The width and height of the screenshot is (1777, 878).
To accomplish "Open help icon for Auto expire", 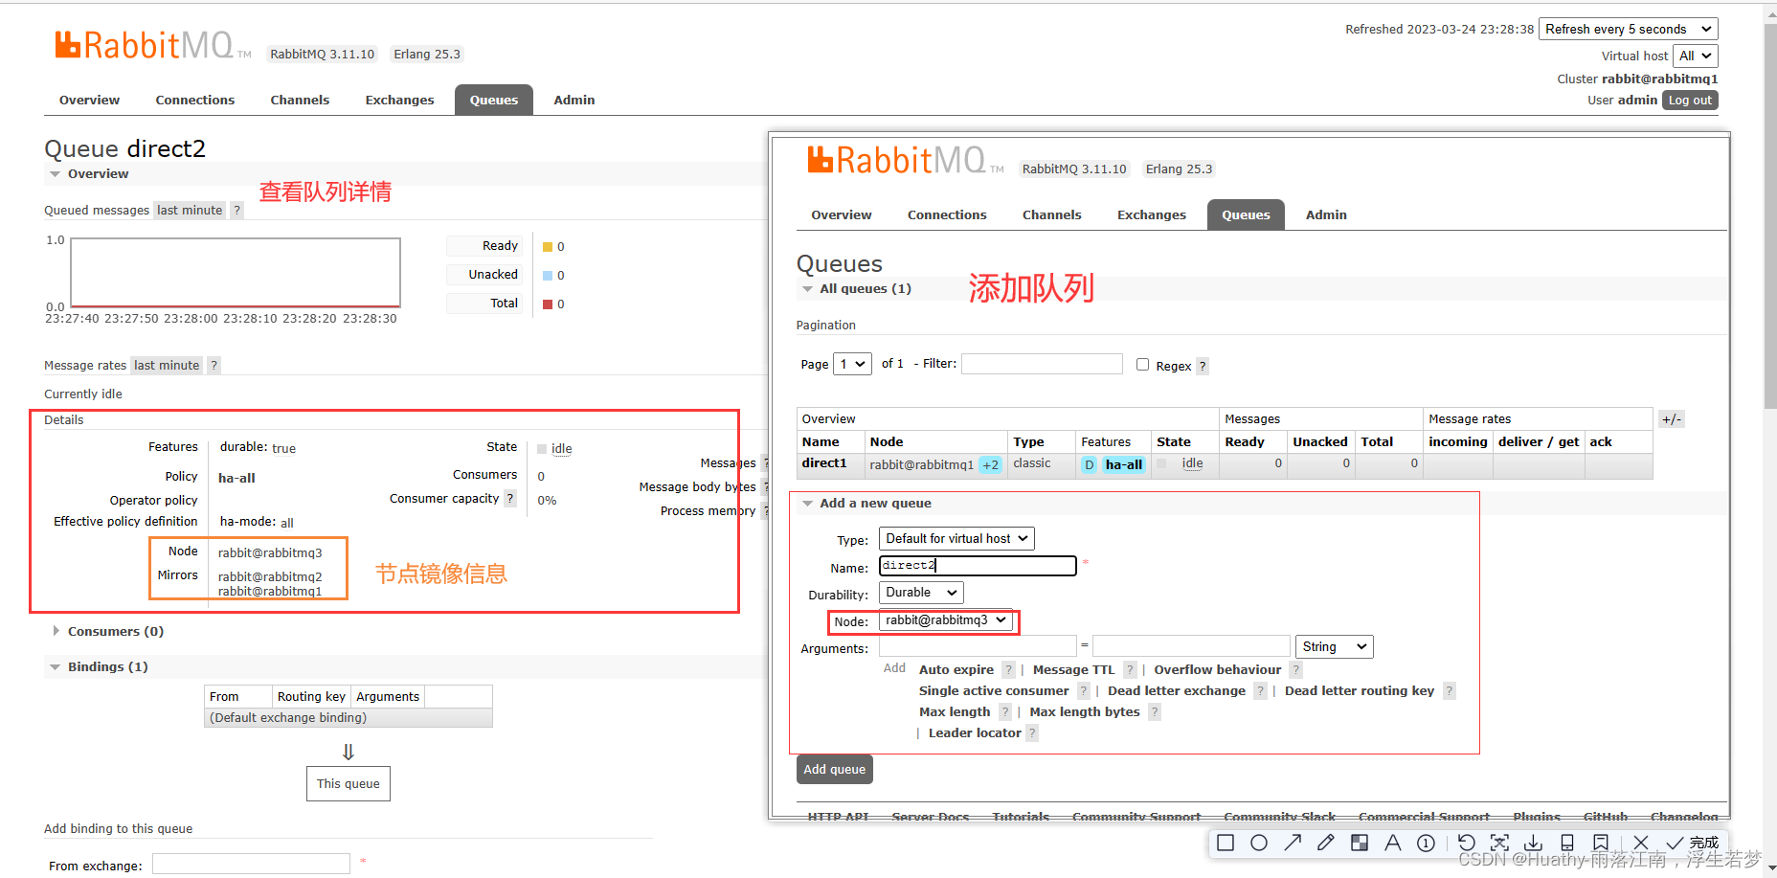I will 1008,670.
